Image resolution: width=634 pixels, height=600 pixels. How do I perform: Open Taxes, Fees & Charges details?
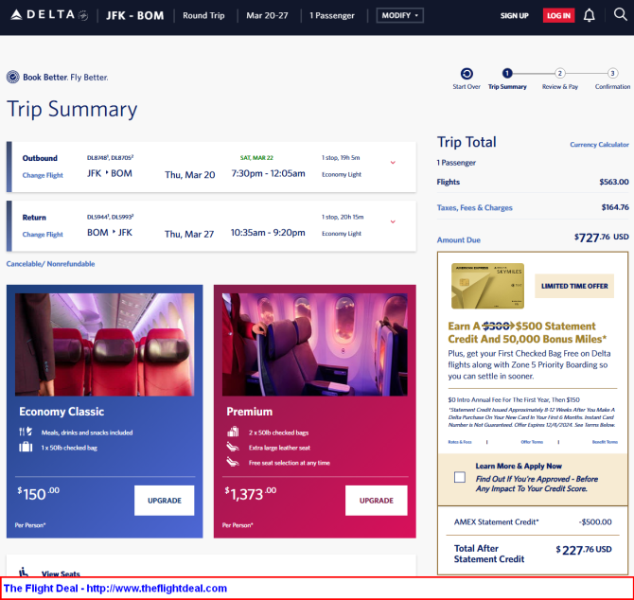pyautogui.click(x=474, y=207)
